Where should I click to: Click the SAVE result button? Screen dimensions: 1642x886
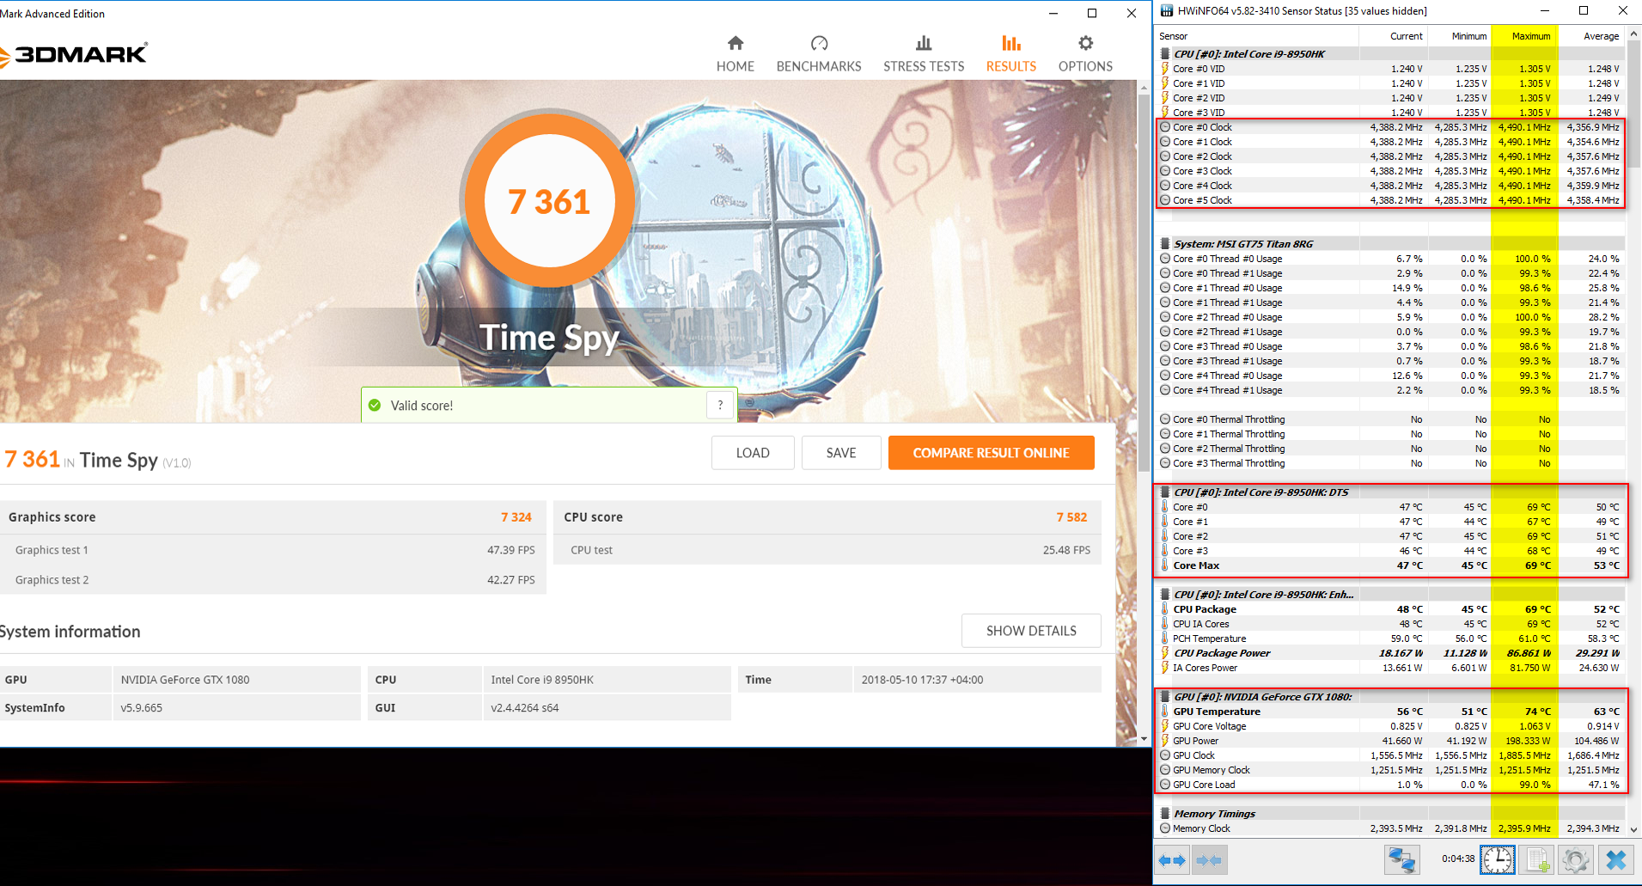pos(841,453)
